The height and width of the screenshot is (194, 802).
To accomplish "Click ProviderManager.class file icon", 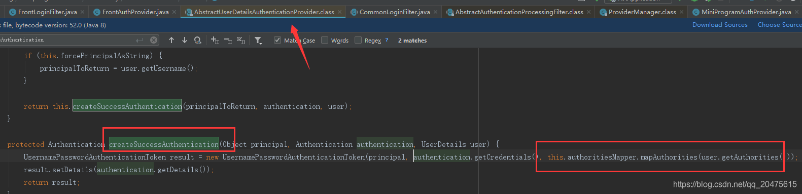I will (x=603, y=12).
